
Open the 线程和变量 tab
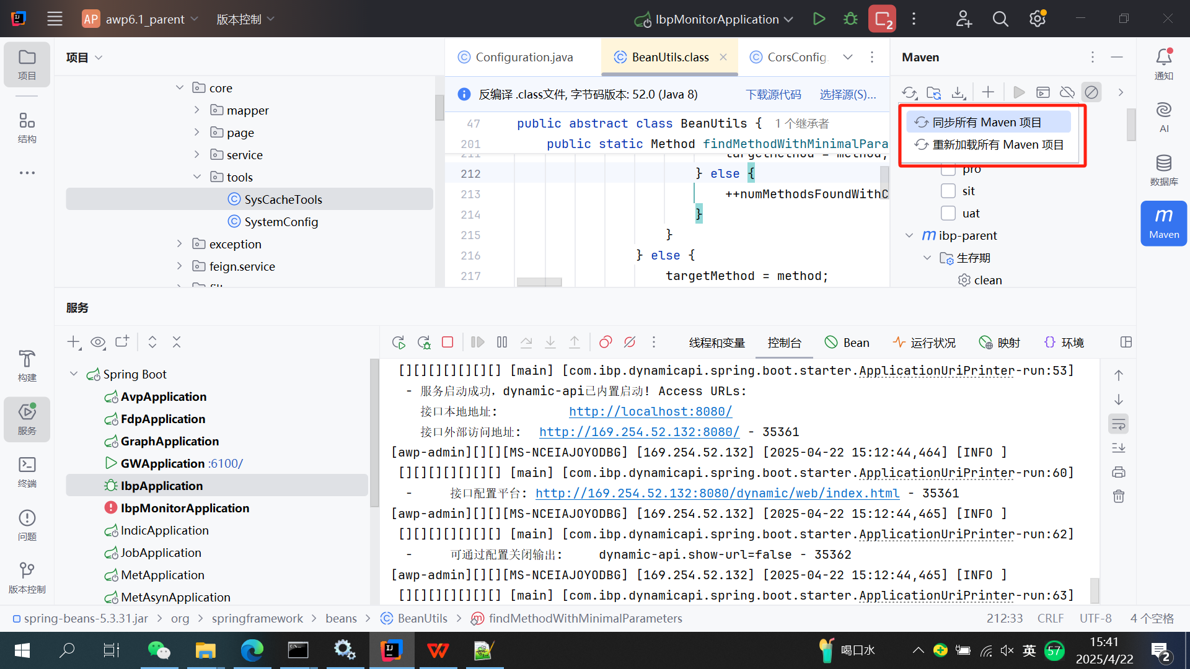coord(717,343)
